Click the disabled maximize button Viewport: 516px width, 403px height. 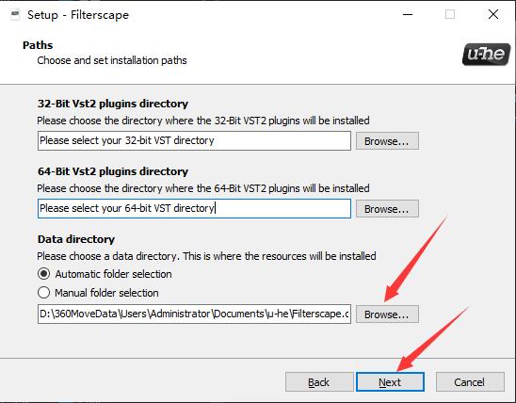click(x=450, y=14)
